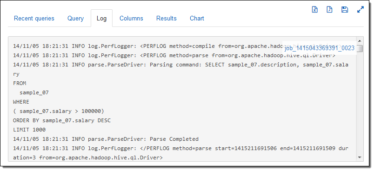Save query results with the floppy disk icon
Image resolution: width=374 pixels, height=171 pixels.
coord(345,10)
